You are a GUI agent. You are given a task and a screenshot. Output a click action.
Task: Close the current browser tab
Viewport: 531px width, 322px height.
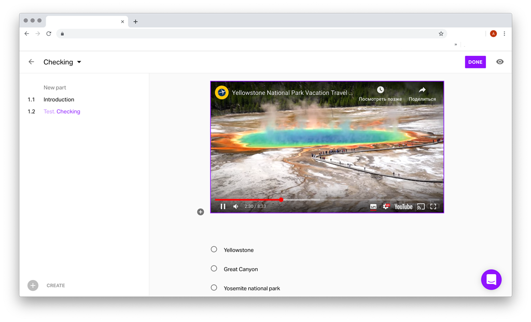(122, 22)
